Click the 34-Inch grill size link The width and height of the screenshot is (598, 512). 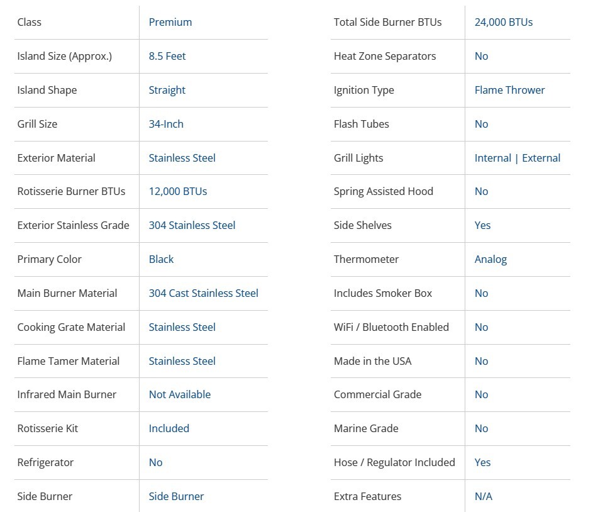click(166, 124)
